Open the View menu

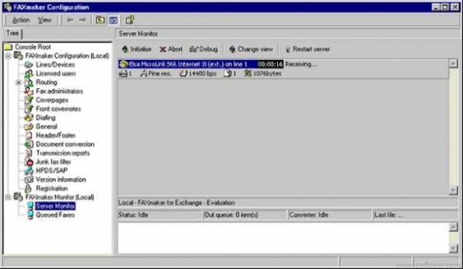pyautogui.click(x=44, y=20)
